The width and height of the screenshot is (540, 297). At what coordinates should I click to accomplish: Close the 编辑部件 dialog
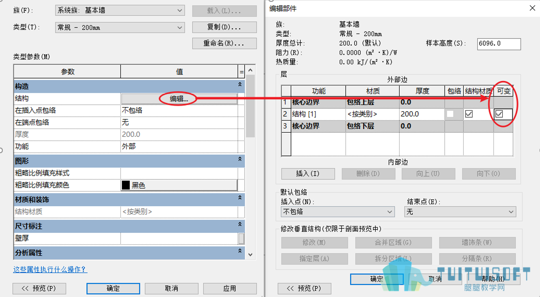pos(533,8)
